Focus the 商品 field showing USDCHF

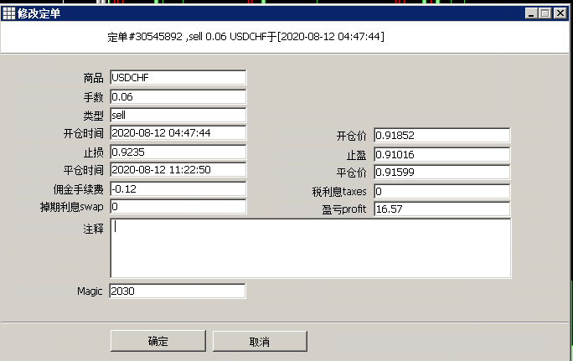coord(178,78)
